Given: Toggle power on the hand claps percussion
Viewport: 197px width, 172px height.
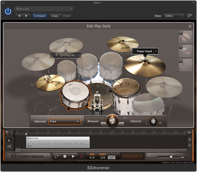Looking at the screenshot, I should coord(181,33).
